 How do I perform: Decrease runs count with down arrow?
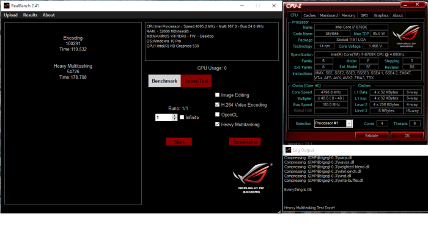(x=175, y=119)
